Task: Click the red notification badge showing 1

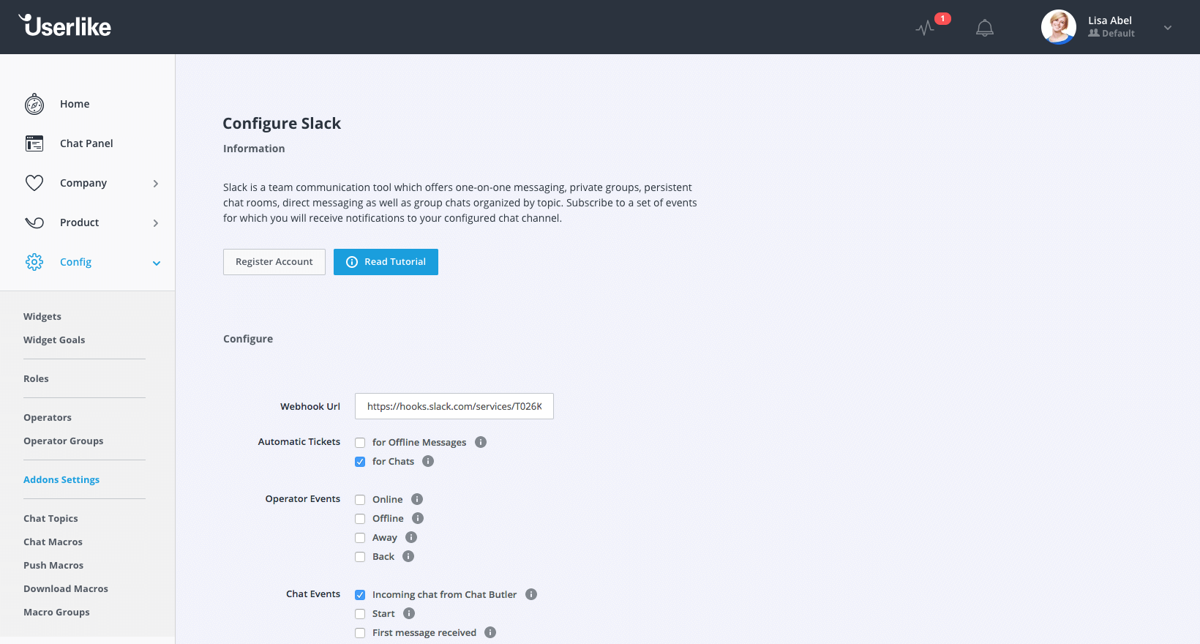Action: (942, 18)
